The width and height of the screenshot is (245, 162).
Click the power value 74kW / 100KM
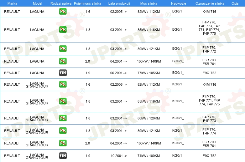pyautogui.click(x=149, y=156)
